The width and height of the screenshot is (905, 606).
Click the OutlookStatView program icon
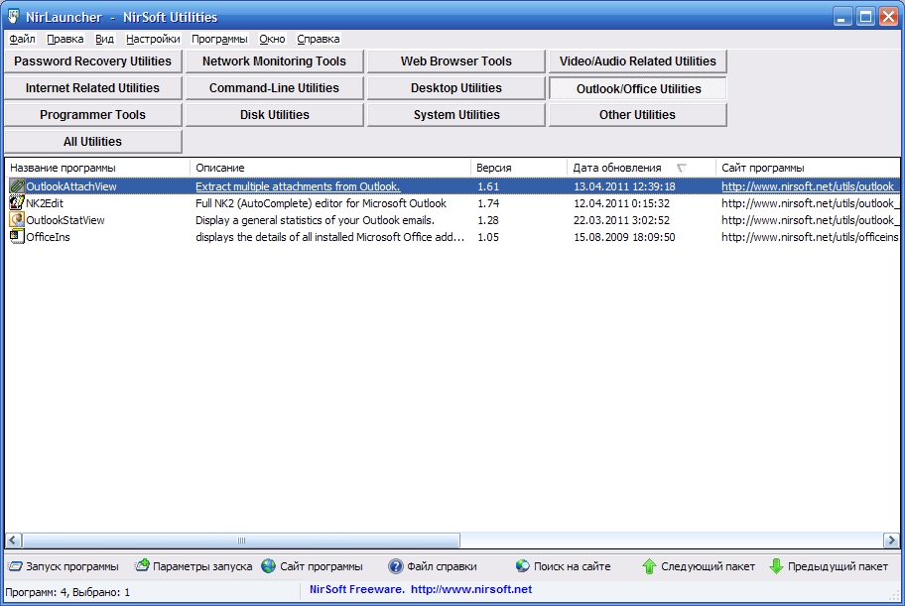pyautogui.click(x=17, y=220)
